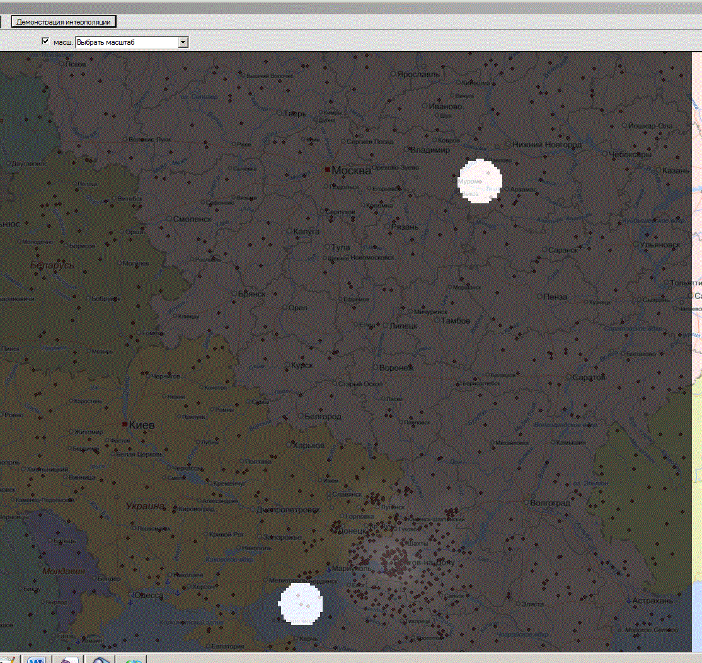702x663 pixels.
Task: Click the Кировоград city label
Action: tap(196, 509)
